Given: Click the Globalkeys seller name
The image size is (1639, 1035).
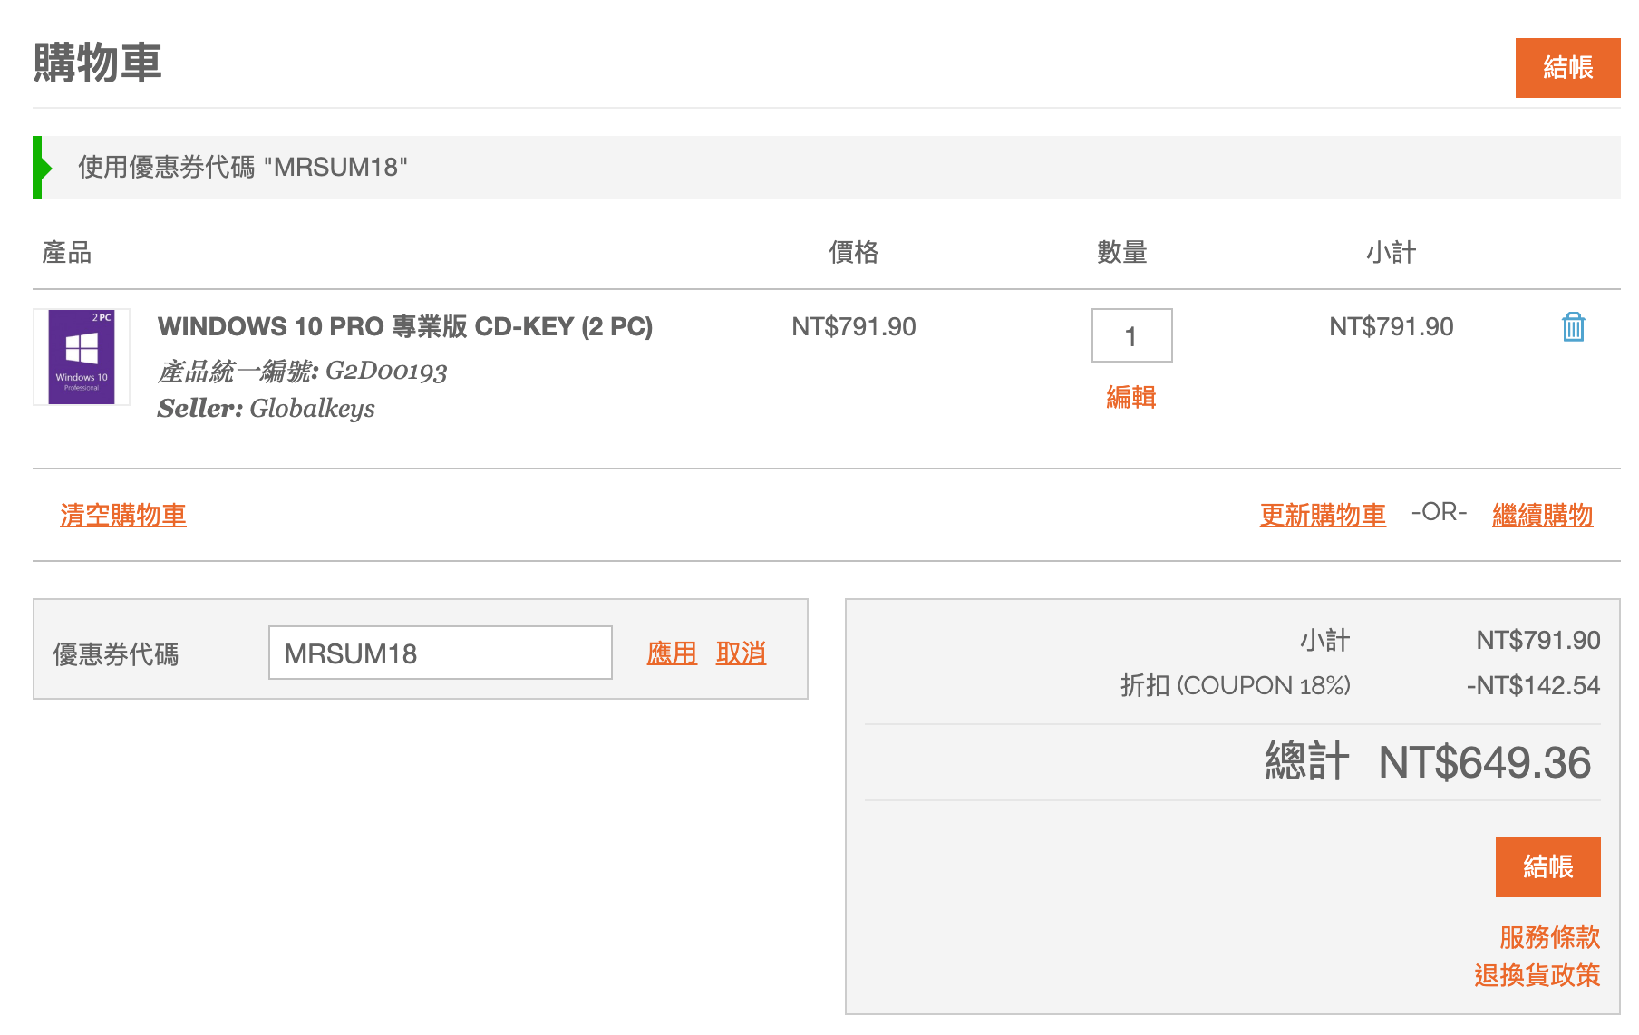Looking at the screenshot, I should tap(312, 409).
